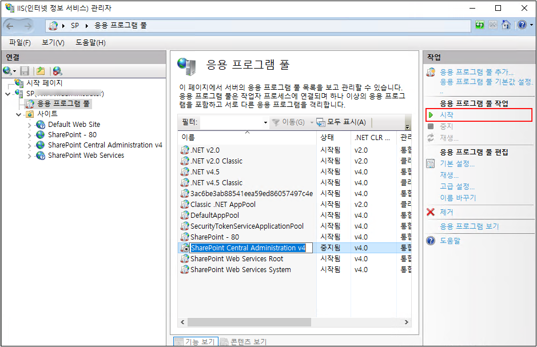
Task: Select SharePoint Web Services site in tree
Action: [86, 155]
